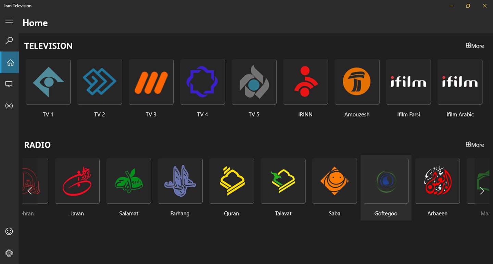Click the TV 3 label text
Viewport: 493px width, 264px height.
click(151, 114)
